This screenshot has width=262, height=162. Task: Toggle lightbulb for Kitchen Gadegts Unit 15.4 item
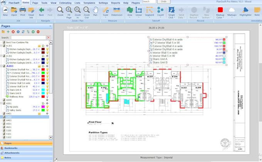(x=47, y=59)
